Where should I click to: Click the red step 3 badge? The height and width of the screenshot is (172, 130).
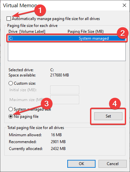[46, 103]
